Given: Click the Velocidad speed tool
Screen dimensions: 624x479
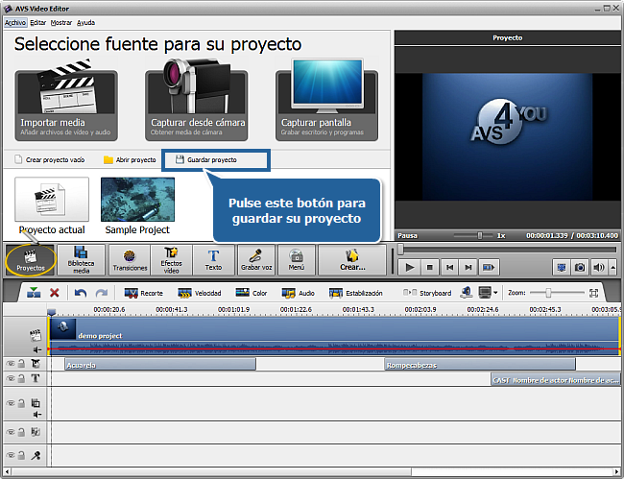Looking at the screenshot, I should pyautogui.click(x=200, y=293).
